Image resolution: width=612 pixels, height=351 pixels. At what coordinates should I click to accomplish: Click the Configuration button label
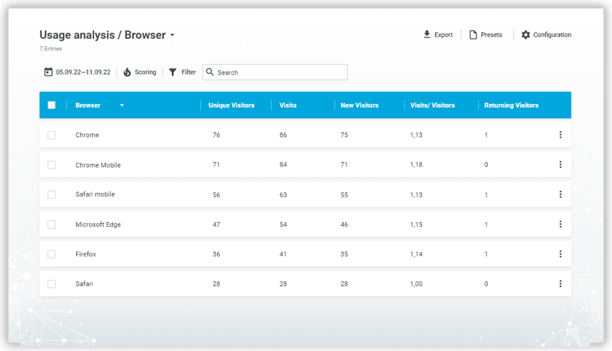552,35
